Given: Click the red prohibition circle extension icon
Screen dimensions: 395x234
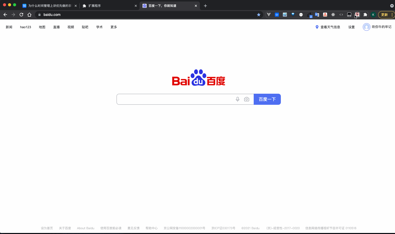Looking at the screenshot, I should pos(357,15).
